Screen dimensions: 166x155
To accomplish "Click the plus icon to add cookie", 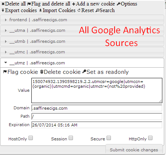I will (x=74, y=4).
